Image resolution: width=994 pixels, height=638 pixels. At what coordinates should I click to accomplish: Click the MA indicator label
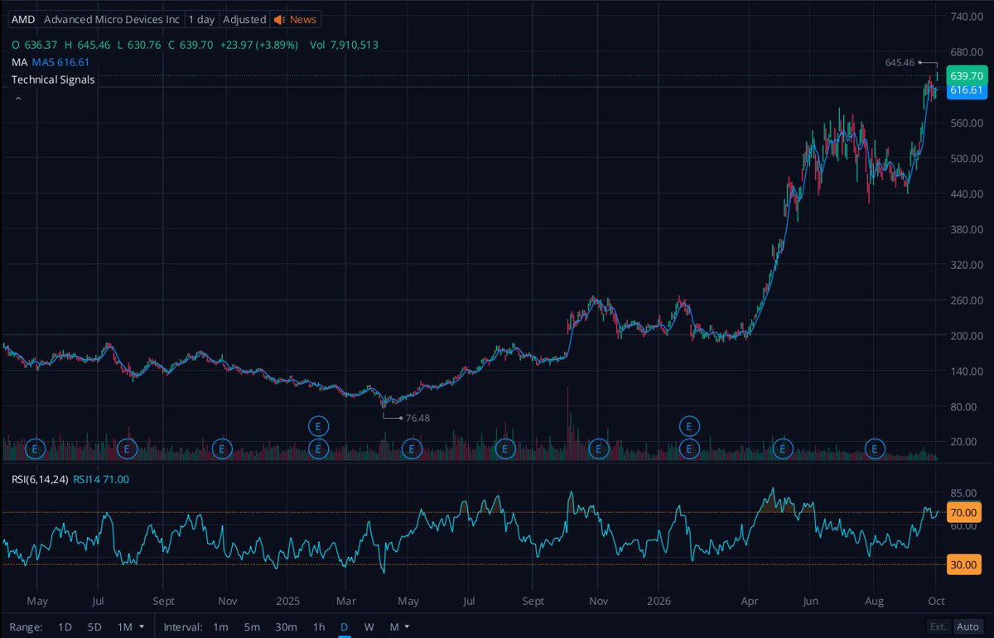coord(19,62)
